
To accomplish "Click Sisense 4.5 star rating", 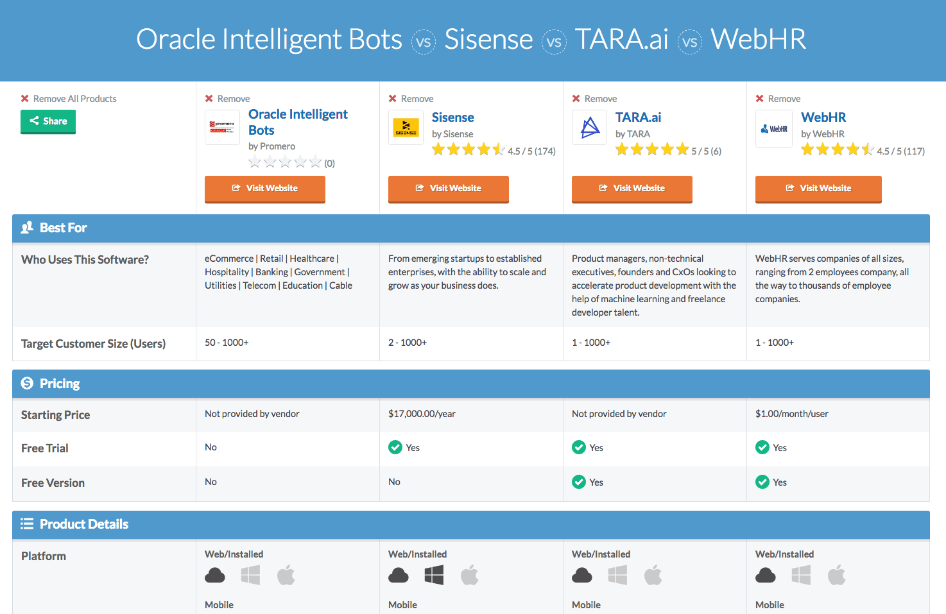I will 469,150.
